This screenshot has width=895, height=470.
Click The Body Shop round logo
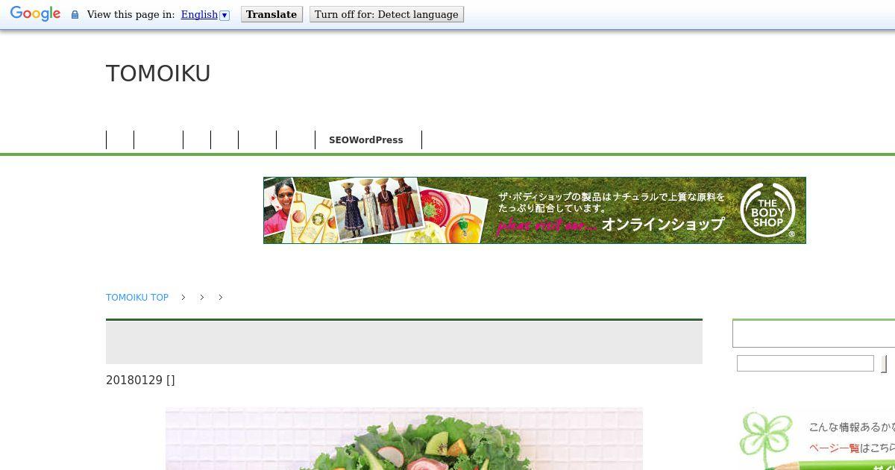[767, 210]
